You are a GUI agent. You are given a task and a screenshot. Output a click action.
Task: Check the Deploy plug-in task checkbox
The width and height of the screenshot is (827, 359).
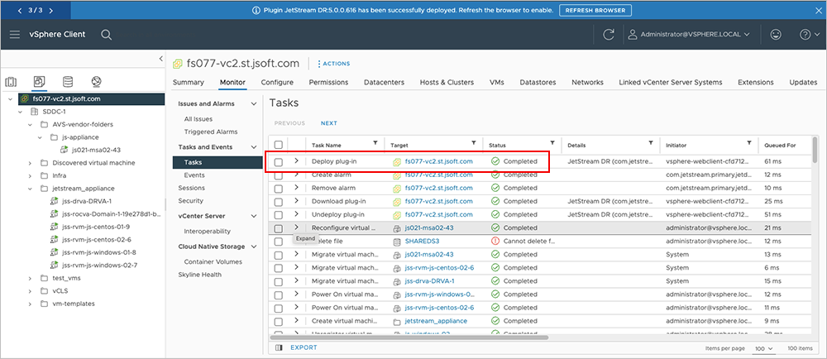pyautogui.click(x=279, y=161)
